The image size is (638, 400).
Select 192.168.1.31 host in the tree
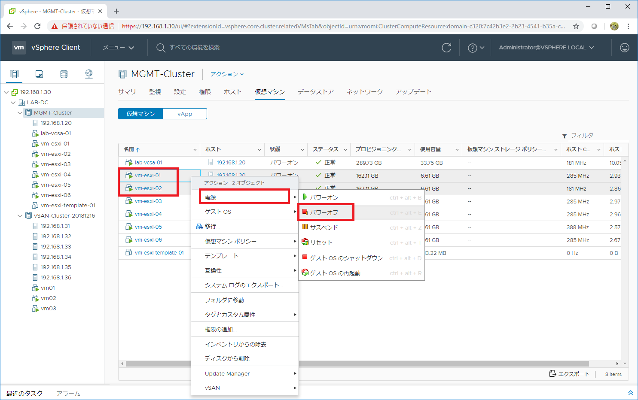tap(56, 226)
